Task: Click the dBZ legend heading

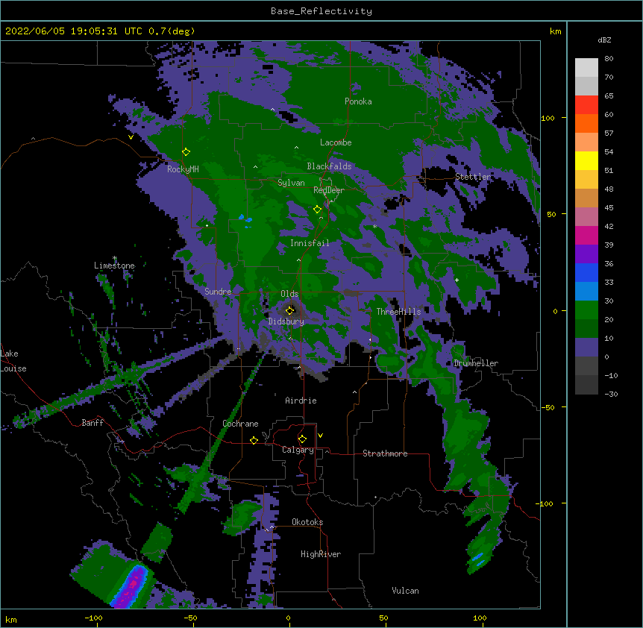Action: click(x=604, y=40)
